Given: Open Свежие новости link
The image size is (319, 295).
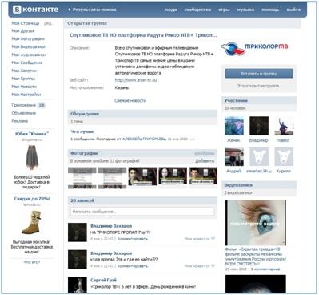Looking at the screenshot, I should coord(130,101).
